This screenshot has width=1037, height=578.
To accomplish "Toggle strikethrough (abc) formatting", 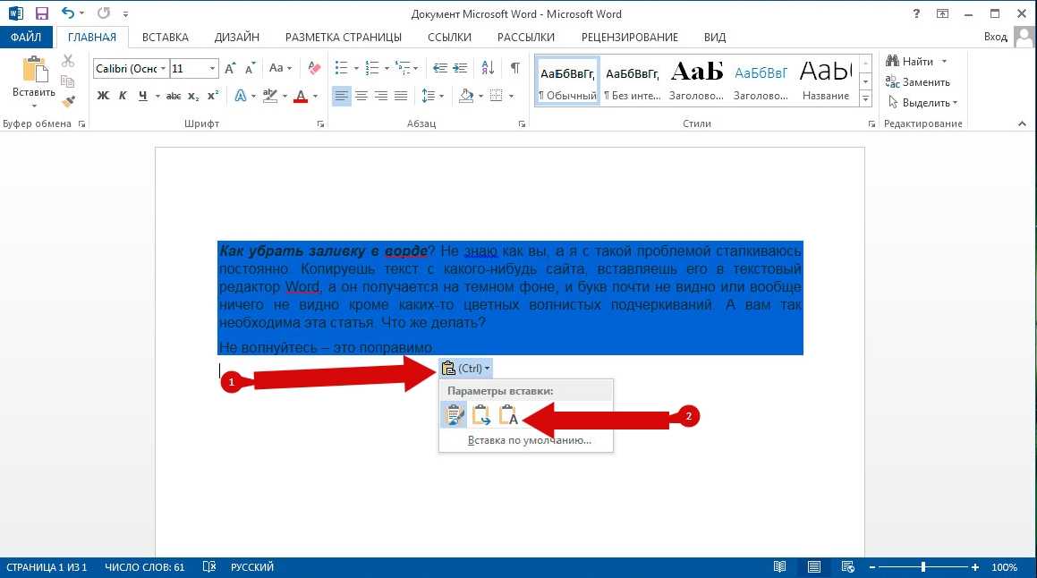I will [x=174, y=96].
